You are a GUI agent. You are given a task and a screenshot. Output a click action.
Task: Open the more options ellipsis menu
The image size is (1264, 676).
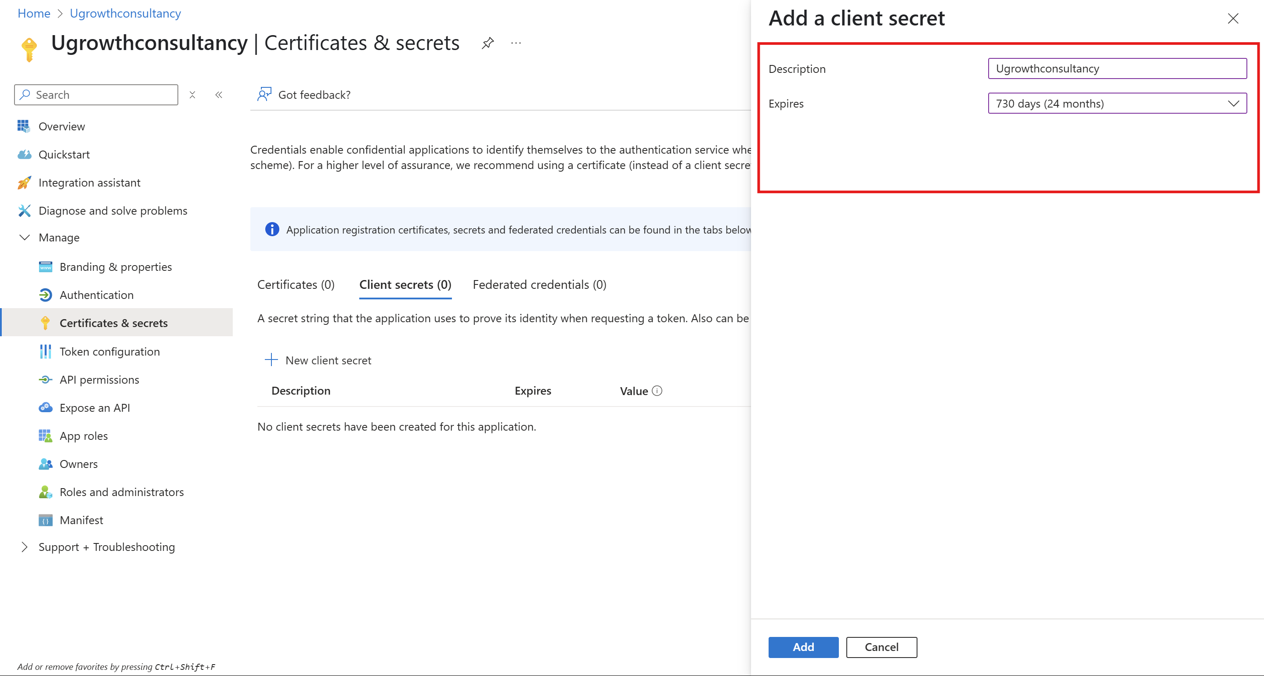pos(516,43)
